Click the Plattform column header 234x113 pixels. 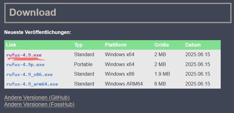point(116,45)
